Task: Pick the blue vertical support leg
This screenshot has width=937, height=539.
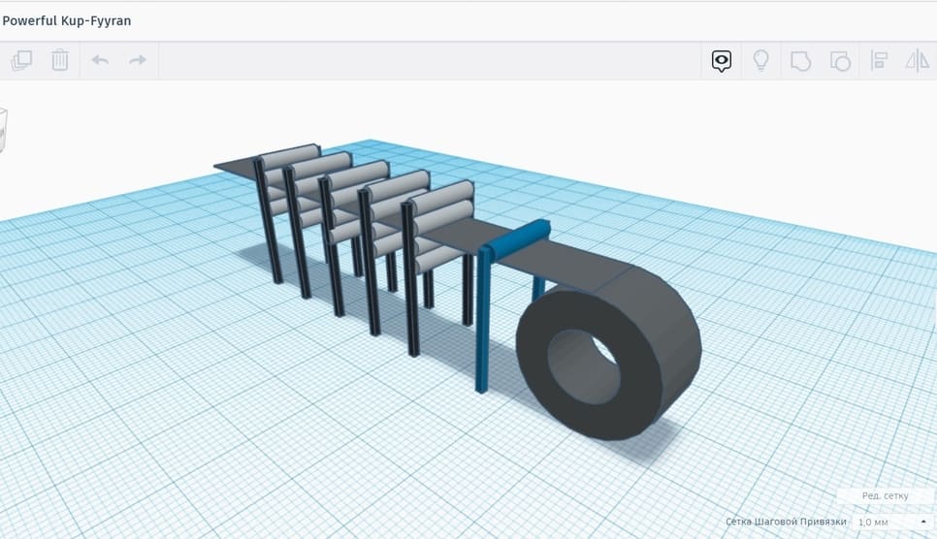Action: point(482,330)
